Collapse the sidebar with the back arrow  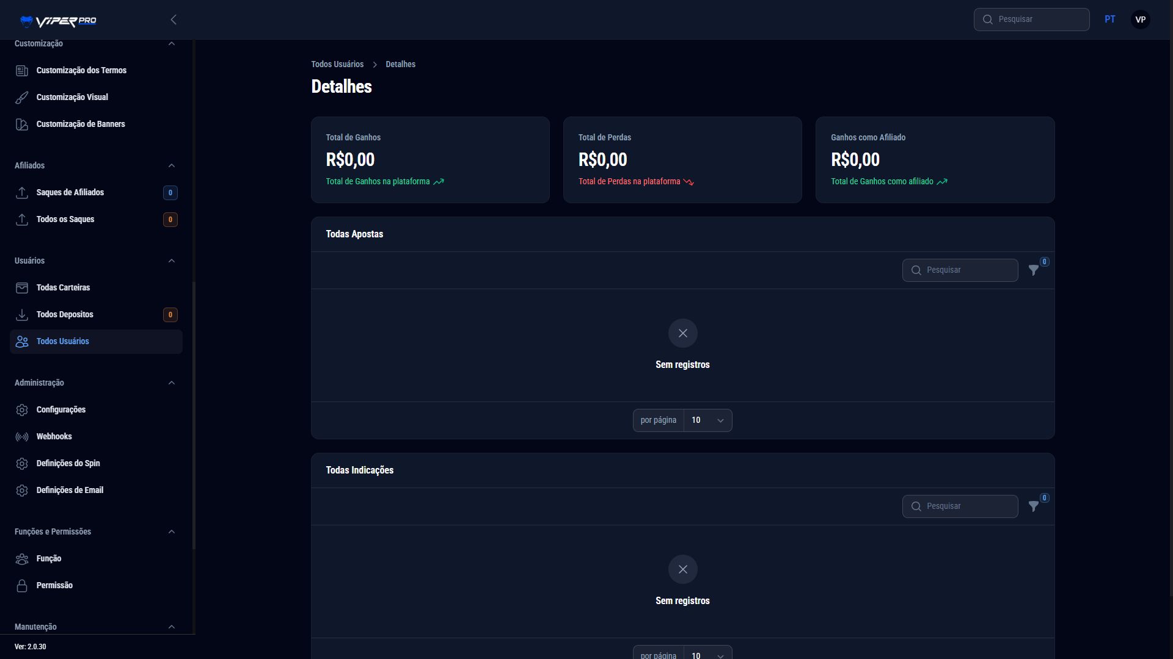pos(174,20)
